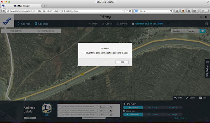Open a new browser tab with plus
The width and height of the screenshot is (210, 123).
point(44,6)
